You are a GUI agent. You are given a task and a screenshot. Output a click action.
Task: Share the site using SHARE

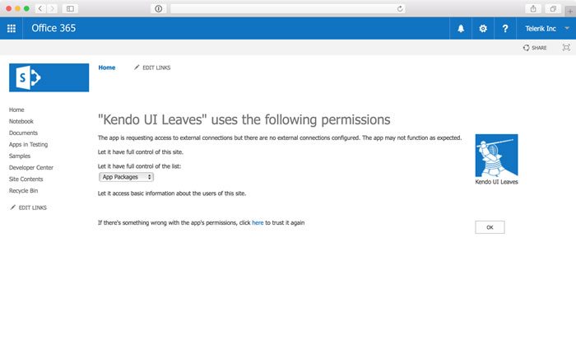(535, 48)
